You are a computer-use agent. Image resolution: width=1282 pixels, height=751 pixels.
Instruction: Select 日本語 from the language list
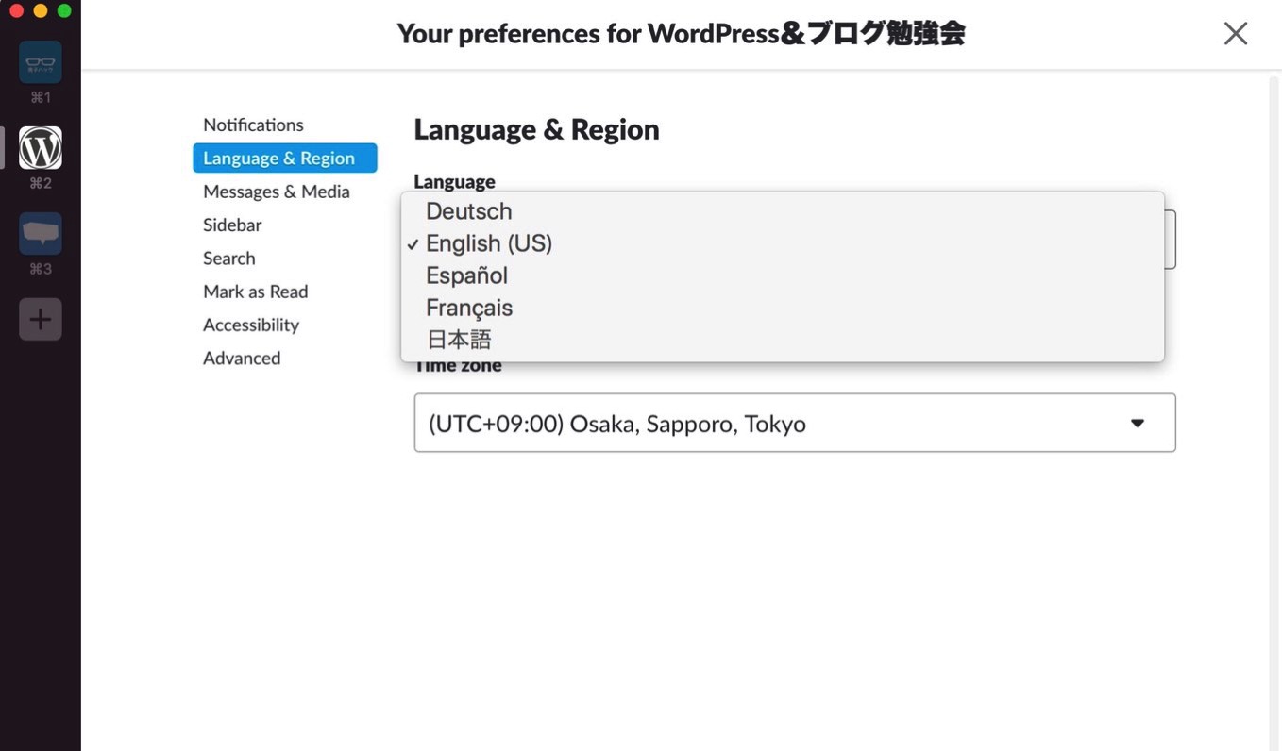[x=783, y=340]
